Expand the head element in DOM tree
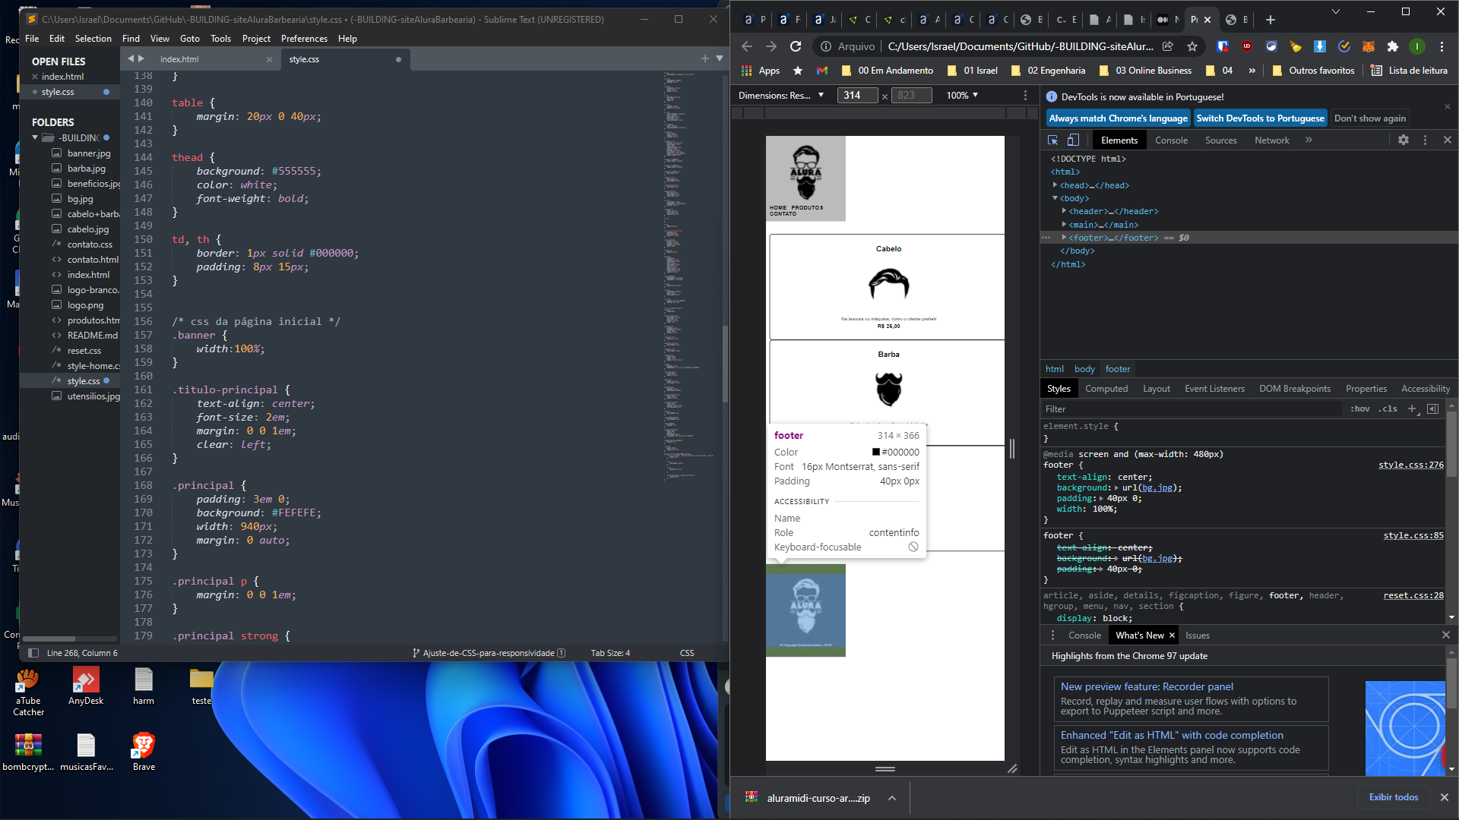Viewport: 1459px width, 820px height. coord(1055,185)
